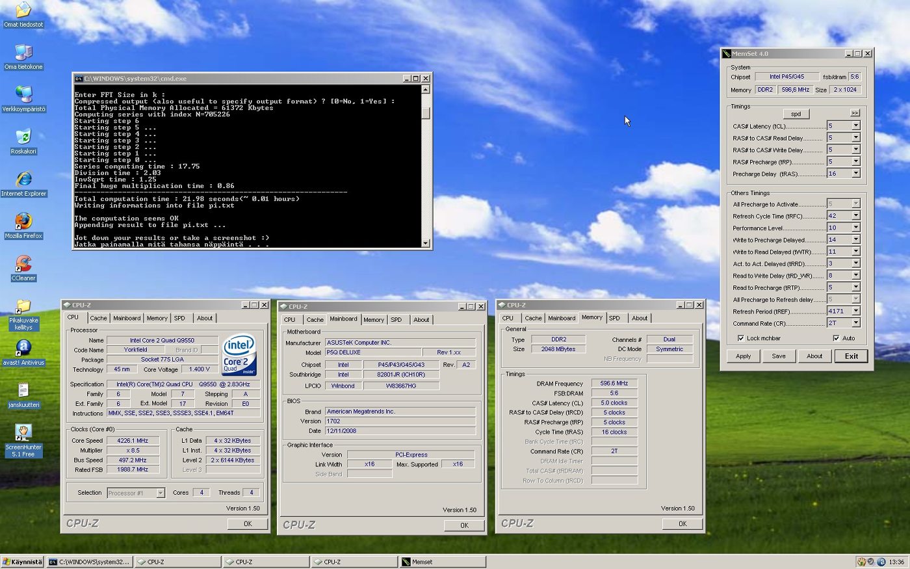The height and width of the screenshot is (569, 910).
Task: Select the Pikakuvake kellitys folder icon
Action: click(23, 306)
